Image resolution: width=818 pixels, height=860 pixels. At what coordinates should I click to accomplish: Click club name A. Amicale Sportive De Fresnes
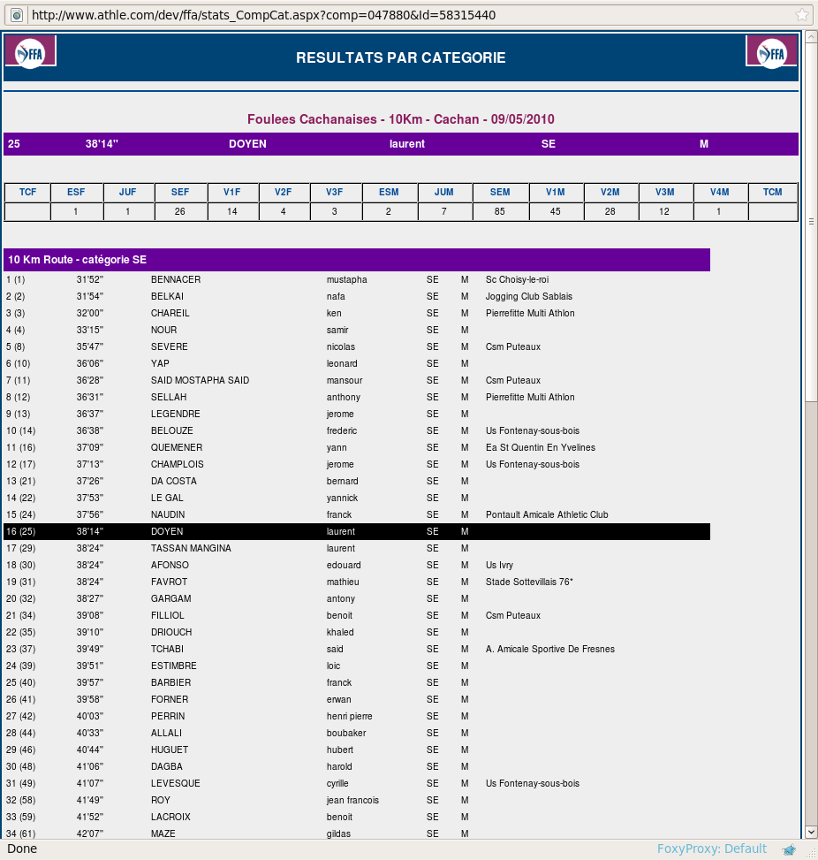[x=550, y=649]
